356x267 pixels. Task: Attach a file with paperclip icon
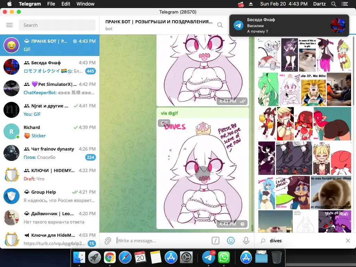108,241
